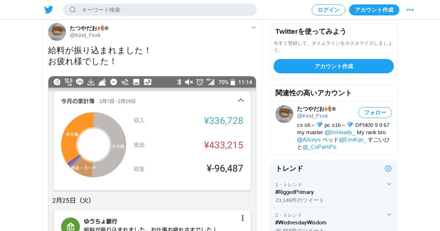Viewport: 440px width, 231px height.
Task: Click the sidebar アカウント作成 signup button
Action: coord(334,66)
